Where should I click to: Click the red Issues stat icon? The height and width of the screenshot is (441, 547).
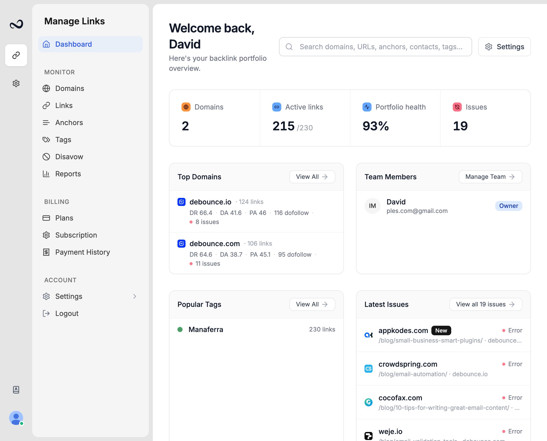457,107
